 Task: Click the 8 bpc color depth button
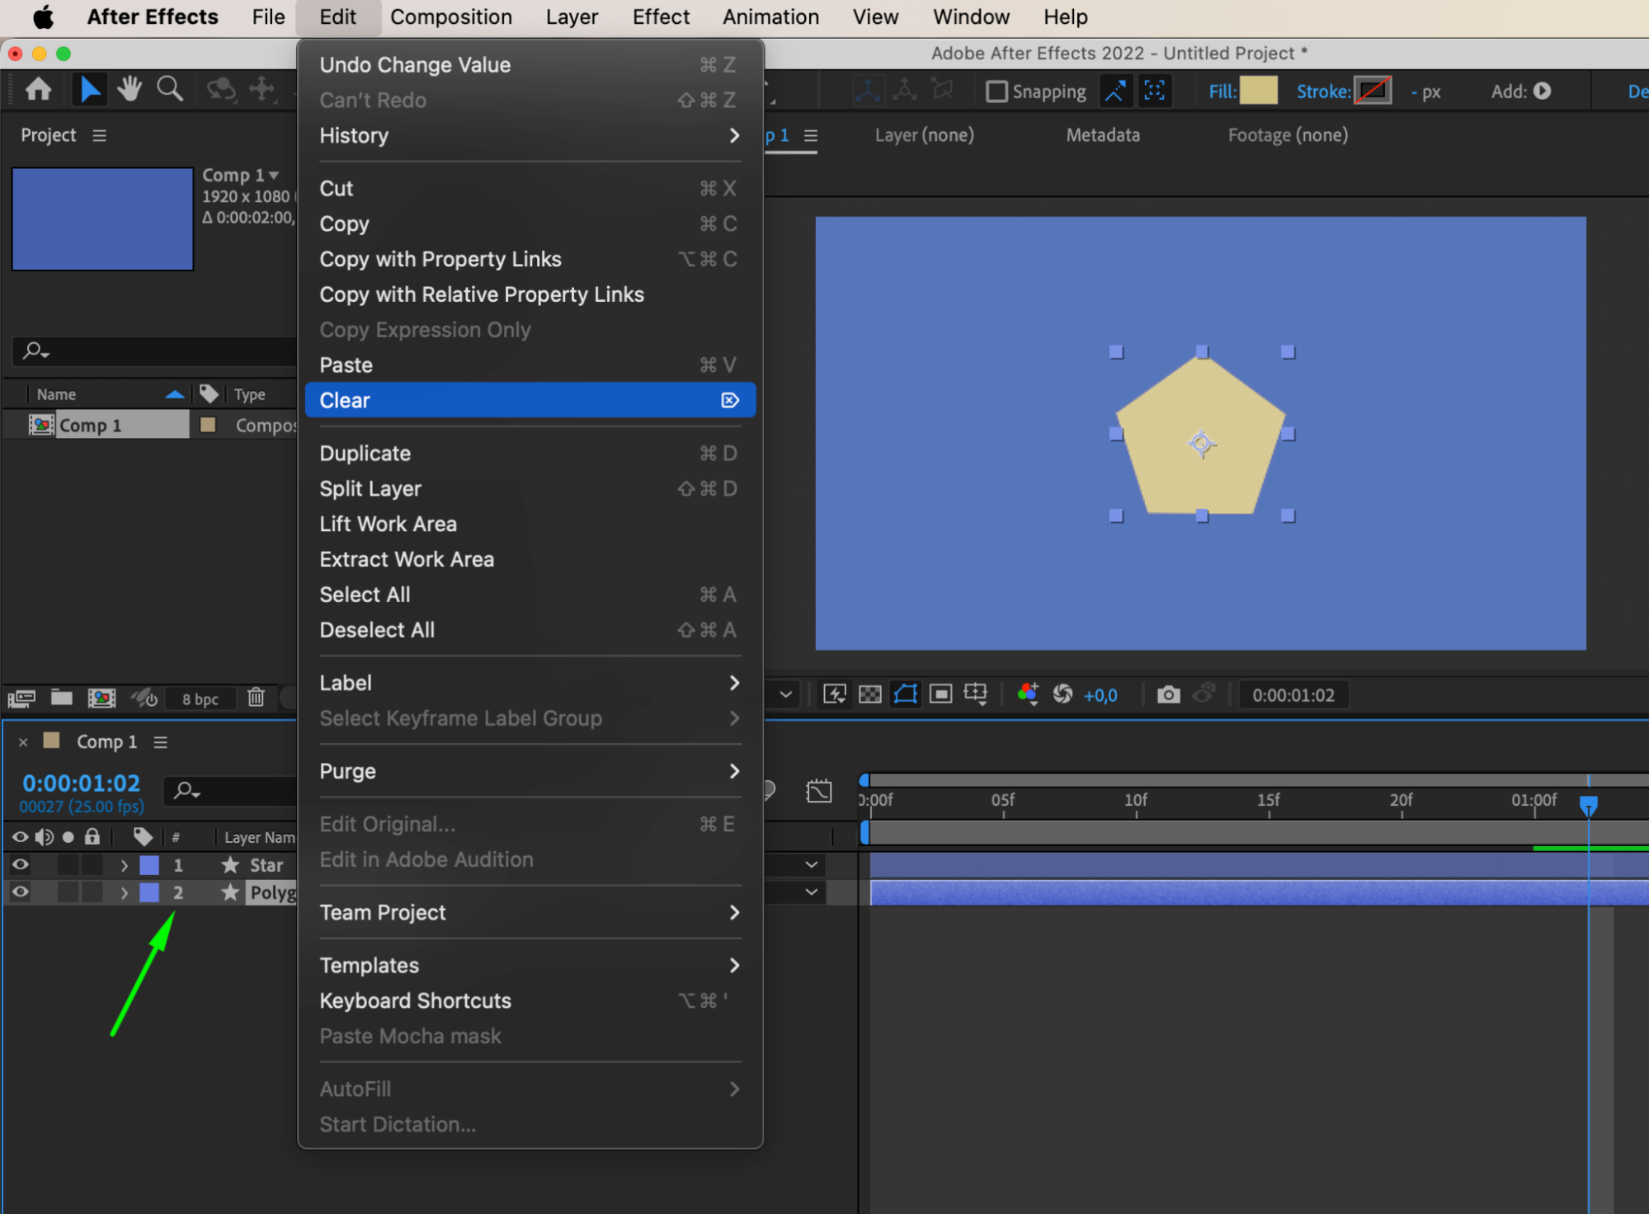200,699
